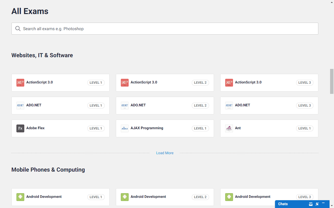Click the search magnifier icon
This screenshot has width=334, height=208.
point(18,29)
